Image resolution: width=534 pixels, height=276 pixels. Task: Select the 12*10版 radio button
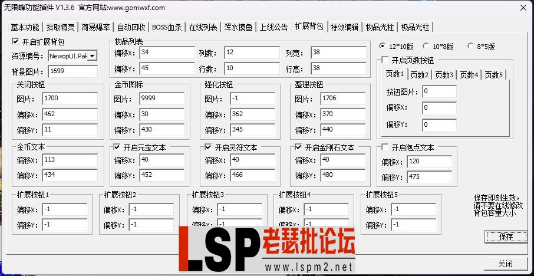click(383, 45)
